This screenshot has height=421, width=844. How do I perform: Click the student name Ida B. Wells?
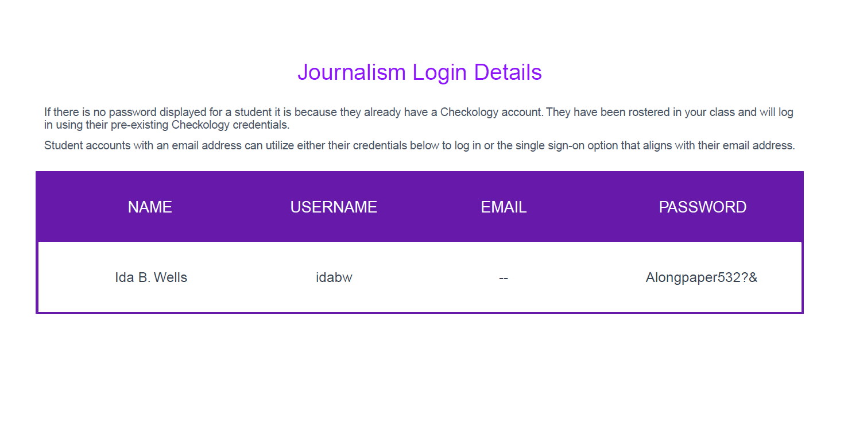[x=151, y=278]
